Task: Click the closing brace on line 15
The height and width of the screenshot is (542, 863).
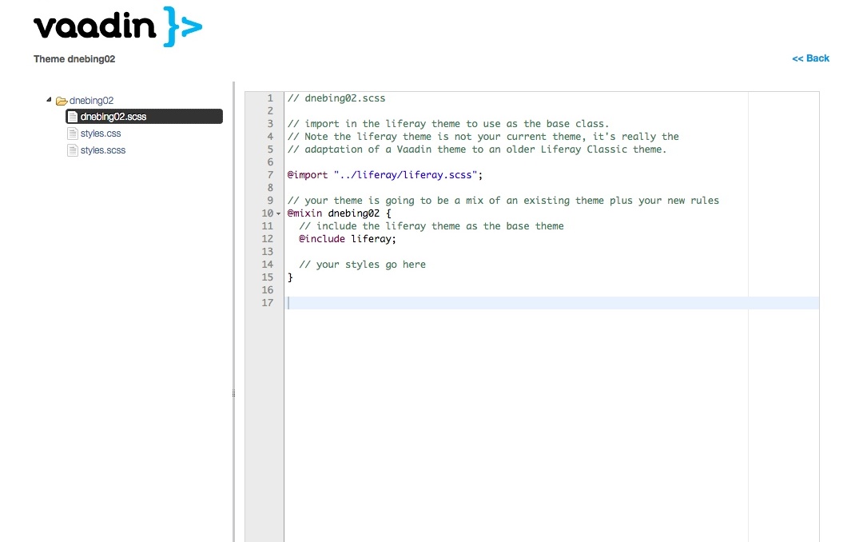Action: [x=290, y=277]
